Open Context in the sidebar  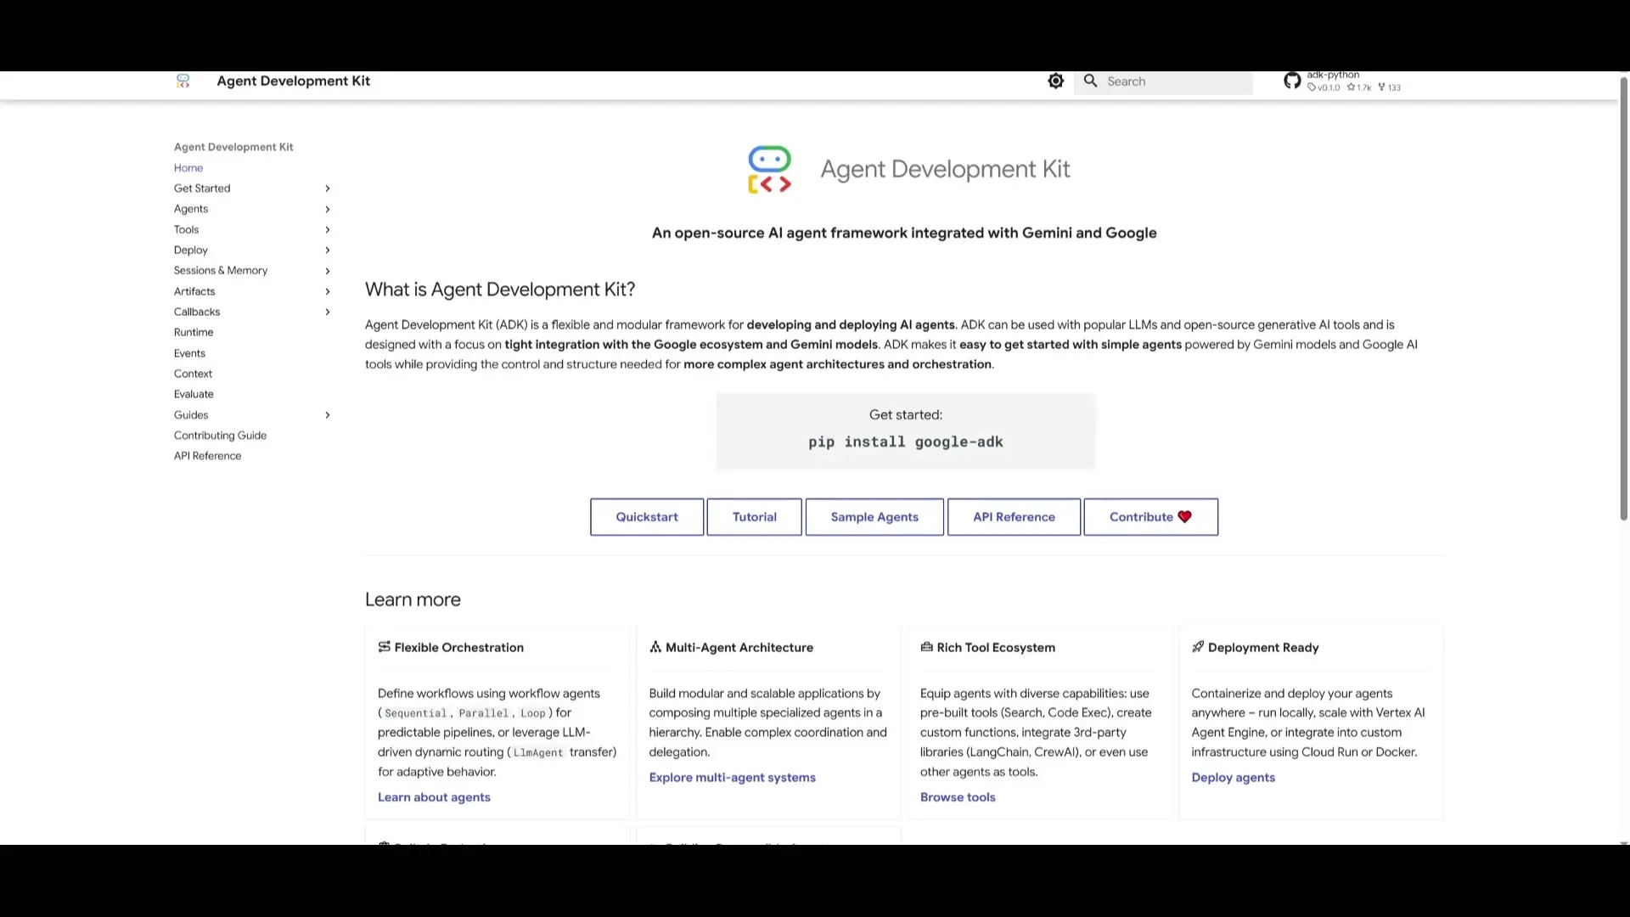coord(193,374)
